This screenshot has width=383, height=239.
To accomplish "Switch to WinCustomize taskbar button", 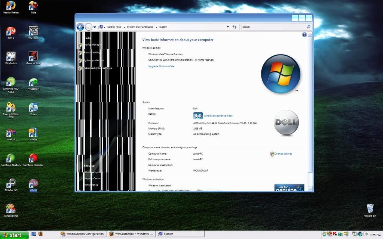I will click(132, 234).
